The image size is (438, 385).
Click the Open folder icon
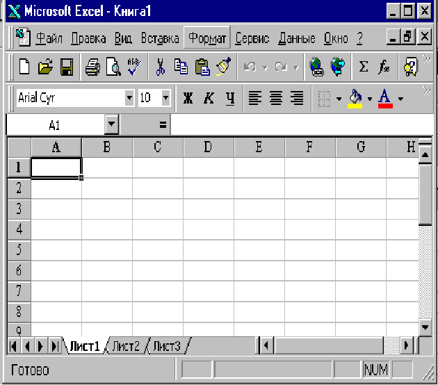[x=45, y=67]
